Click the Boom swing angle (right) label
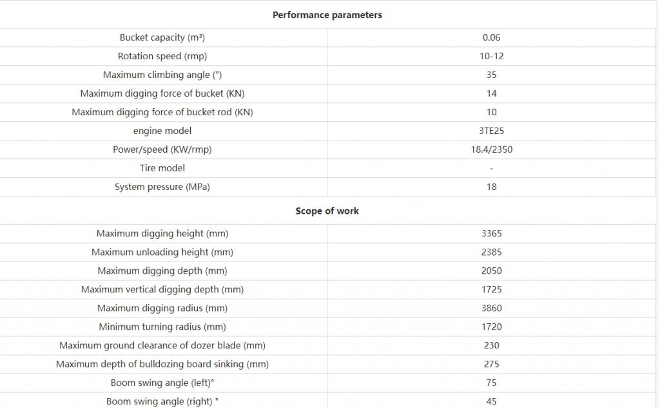 (x=162, y=401)
